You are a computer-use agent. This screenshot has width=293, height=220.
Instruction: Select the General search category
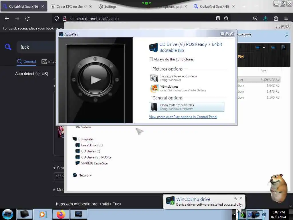[26, 62]
